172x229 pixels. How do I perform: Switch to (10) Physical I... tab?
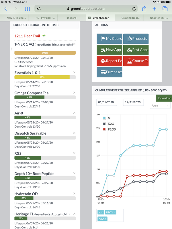[43, 18]
